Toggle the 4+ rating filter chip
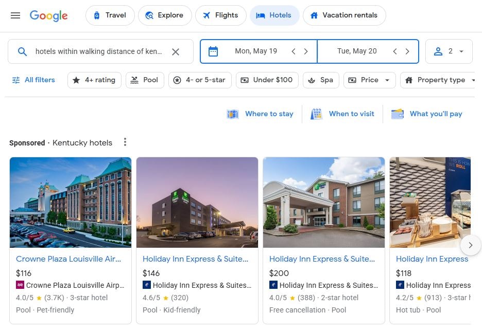This screenshot has width=482, height=331. click(94, 80)
